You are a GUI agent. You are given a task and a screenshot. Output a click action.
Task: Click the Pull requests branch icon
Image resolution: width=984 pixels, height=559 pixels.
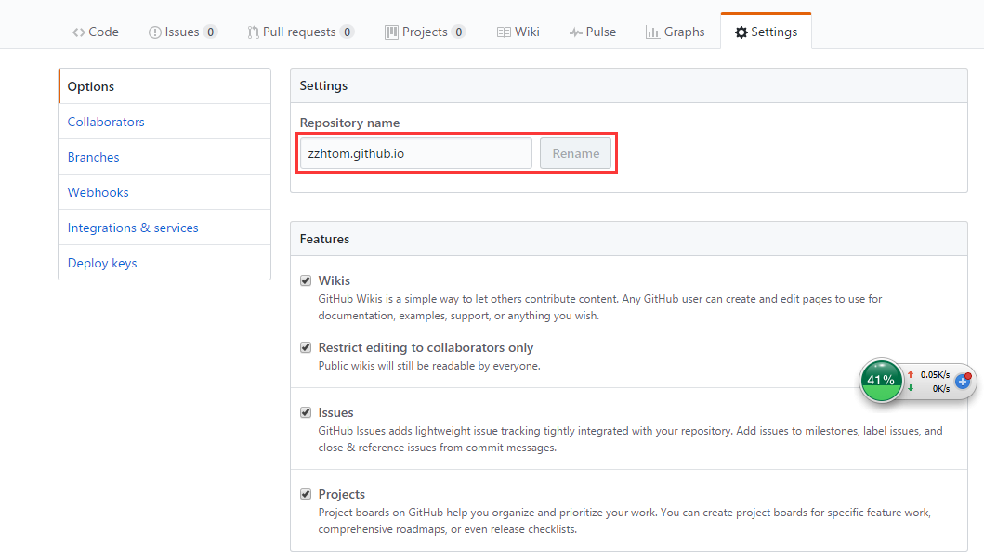tap(253, 32)
